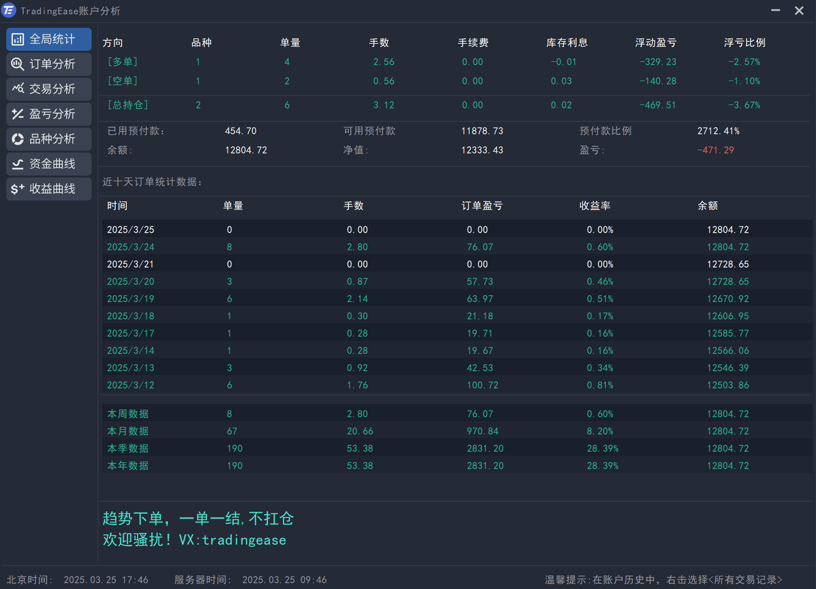Click the 本年数据 summary row

coord(127,465)
